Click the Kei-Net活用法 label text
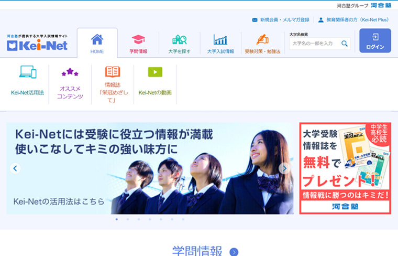This screenshot has width=398, height=256. (27, 92)
